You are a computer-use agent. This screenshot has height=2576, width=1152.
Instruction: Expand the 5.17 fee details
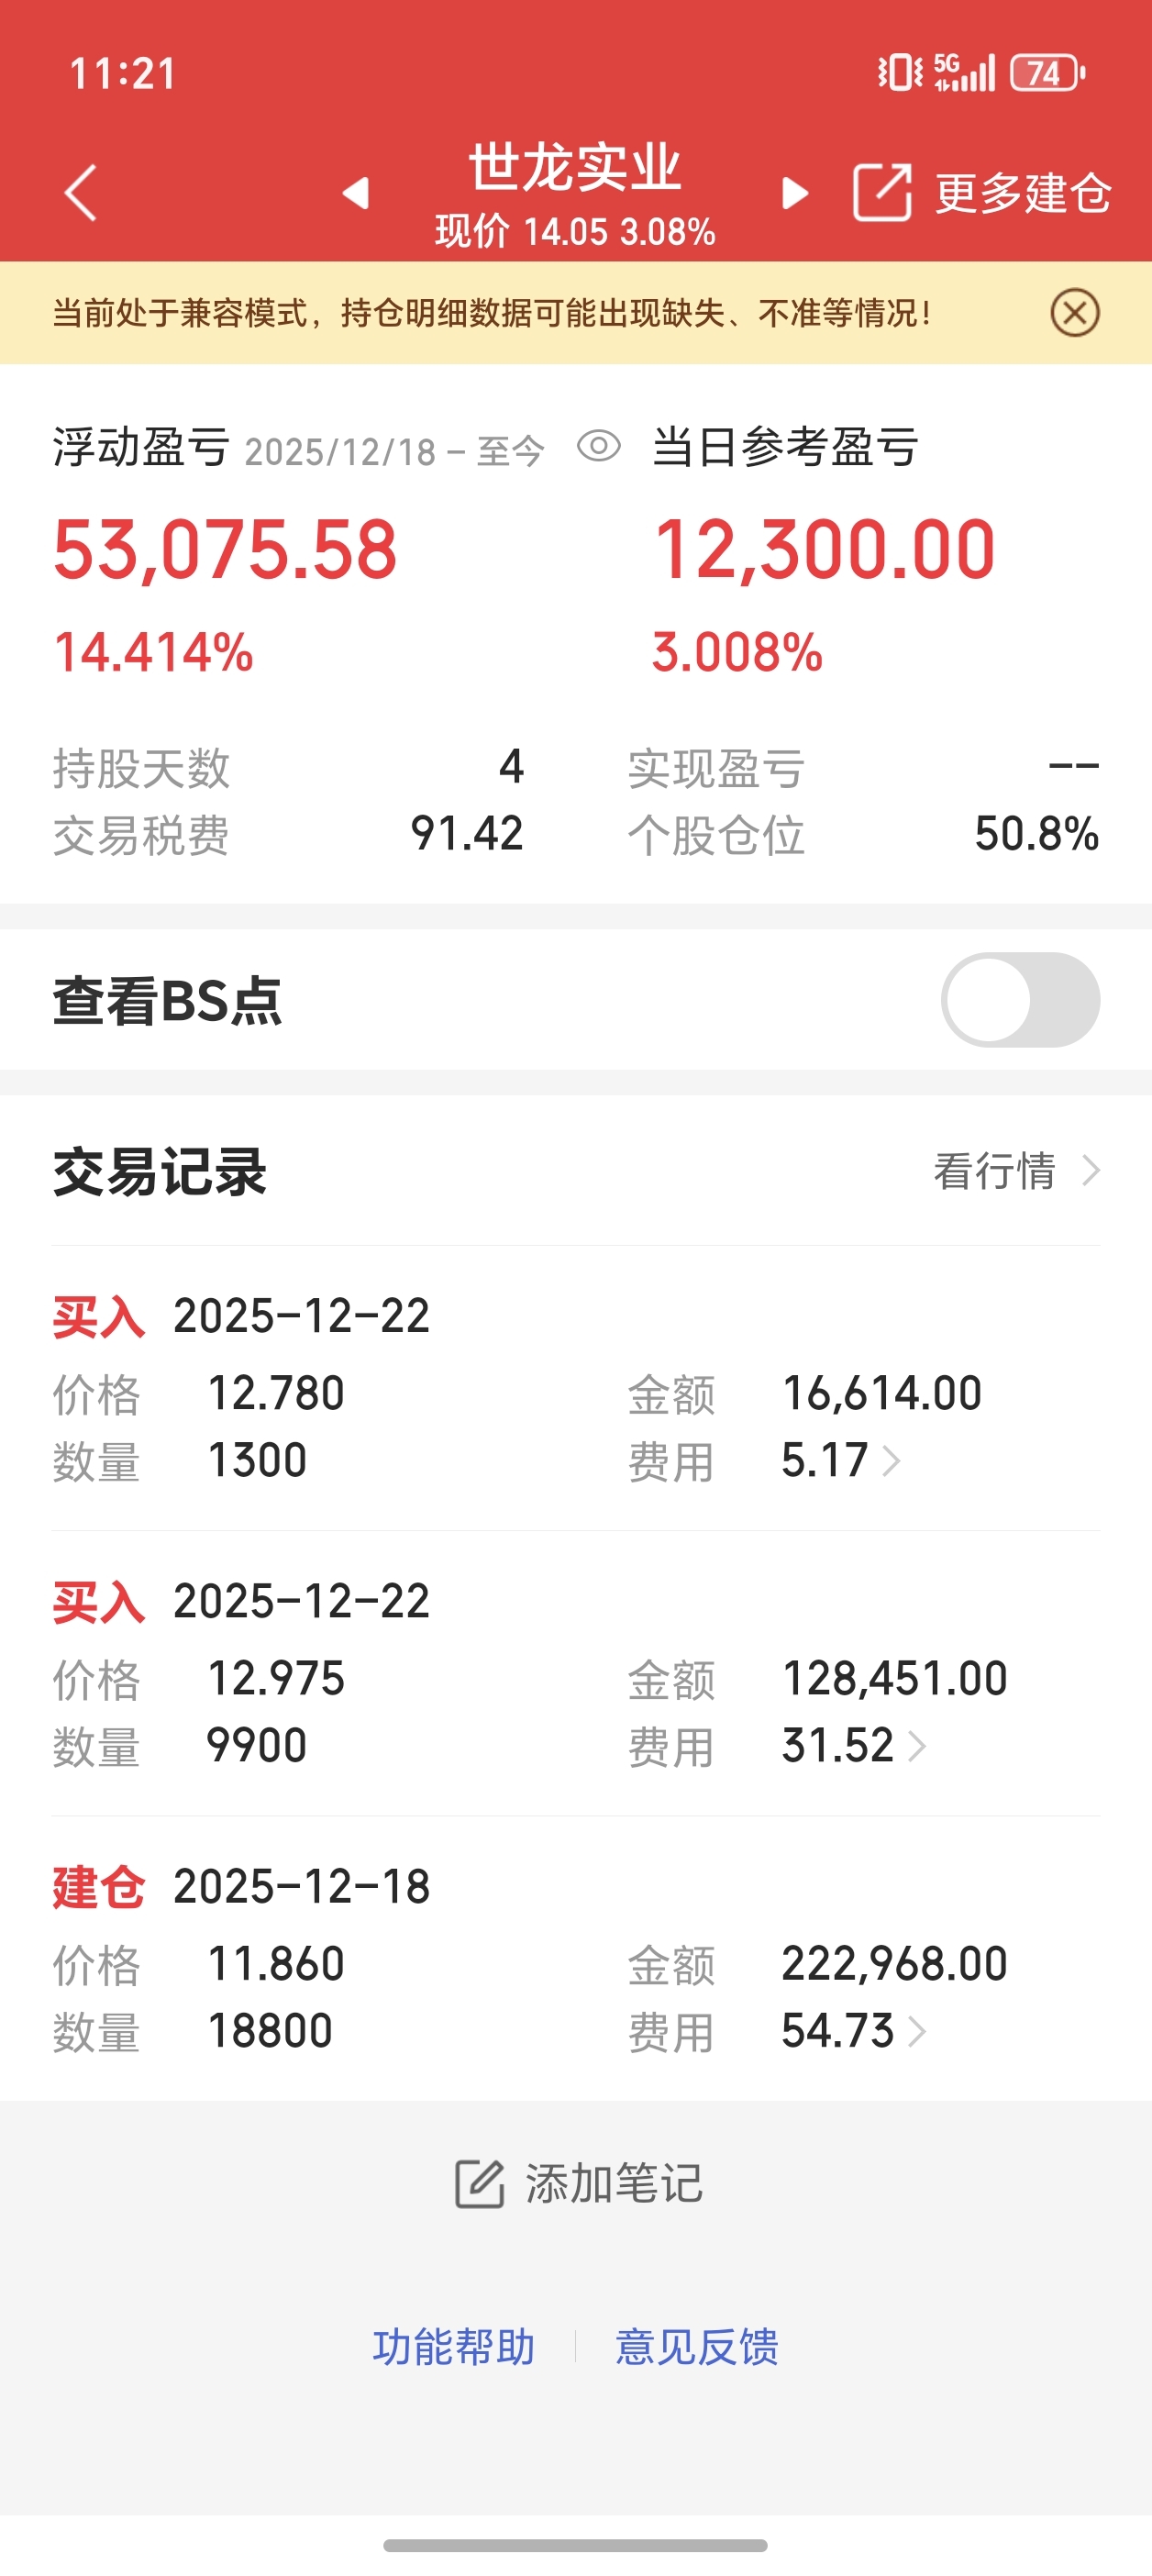click(x=891, y=1461)
